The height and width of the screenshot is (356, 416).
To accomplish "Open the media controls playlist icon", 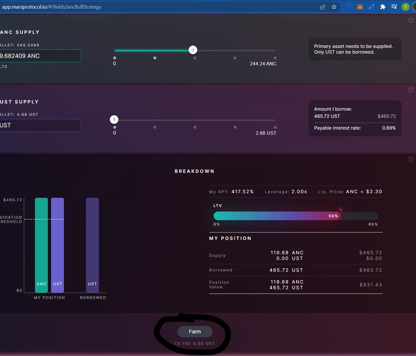I will (394, 7).
